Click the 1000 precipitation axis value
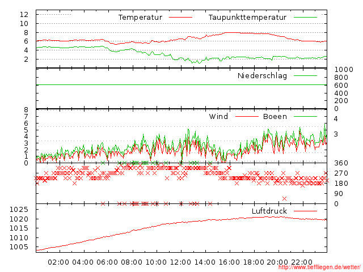The height and width of the screenshot is (272, 363). [344, 70]
